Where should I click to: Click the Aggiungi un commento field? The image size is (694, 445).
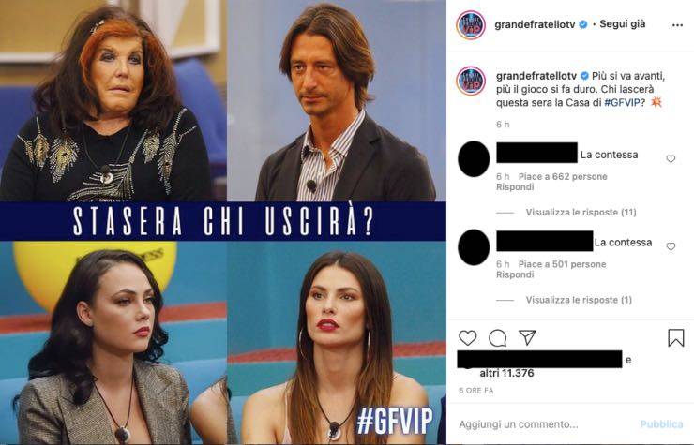point(544,424)
